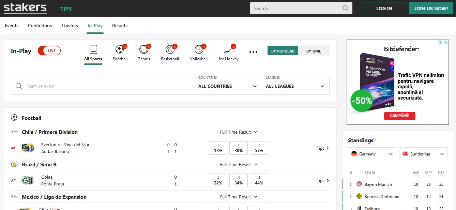The width and height of the screenshot is (456, 210).
Task: Pick draw 34% for Goias match
Action: click(239, 180)
